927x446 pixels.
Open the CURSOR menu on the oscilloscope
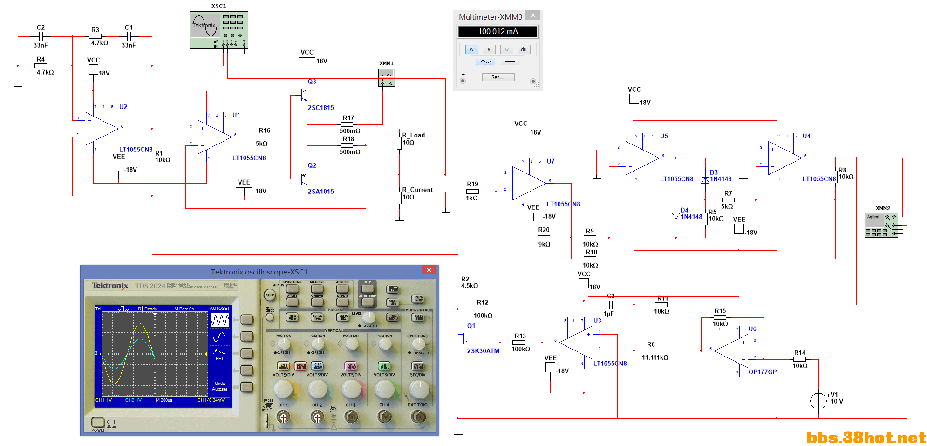point(317,302)
